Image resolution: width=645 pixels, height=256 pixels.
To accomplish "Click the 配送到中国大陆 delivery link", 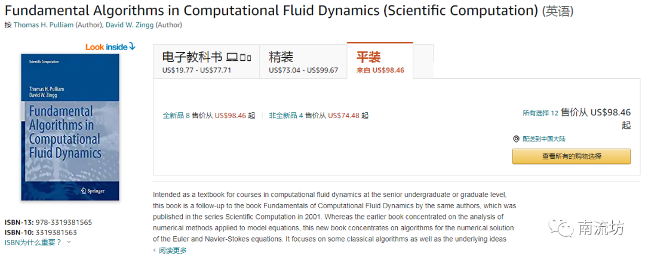I will coord(543,138).
